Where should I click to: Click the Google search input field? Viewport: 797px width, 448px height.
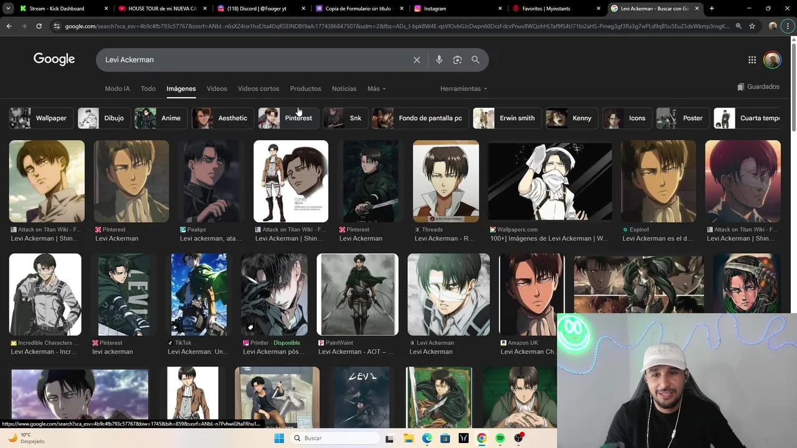[255, 60]
